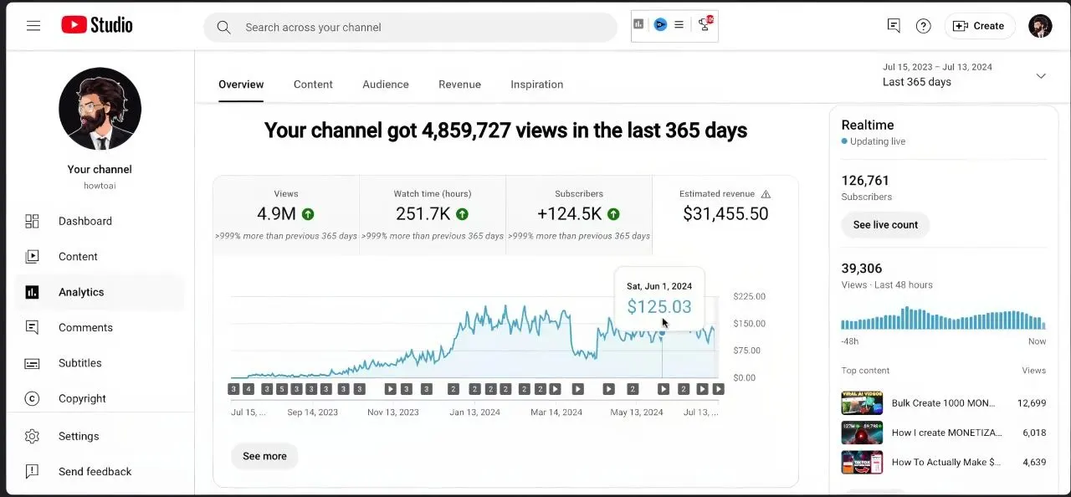Open the Bulk Create 1000 MON... video thumbnail

click(862, 403)
